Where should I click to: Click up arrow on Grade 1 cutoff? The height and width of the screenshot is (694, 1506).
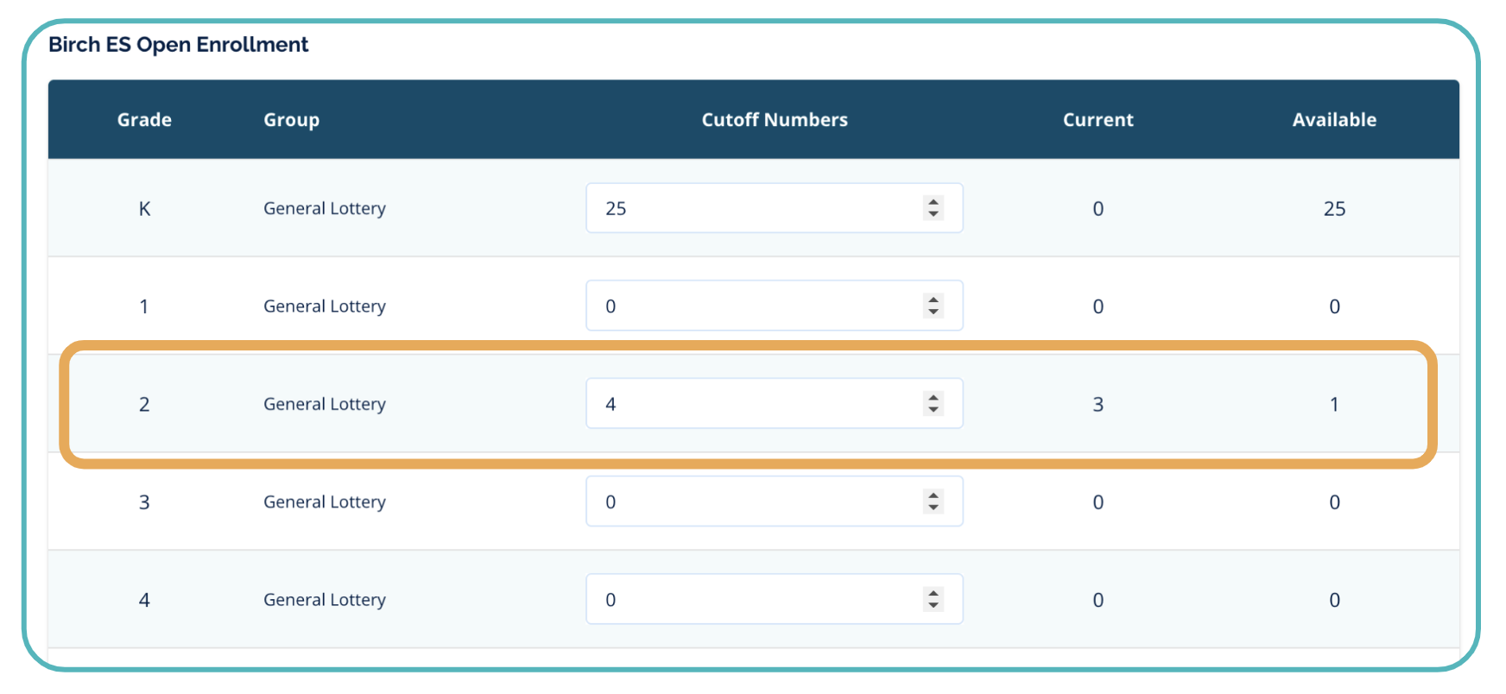point(933,300)
